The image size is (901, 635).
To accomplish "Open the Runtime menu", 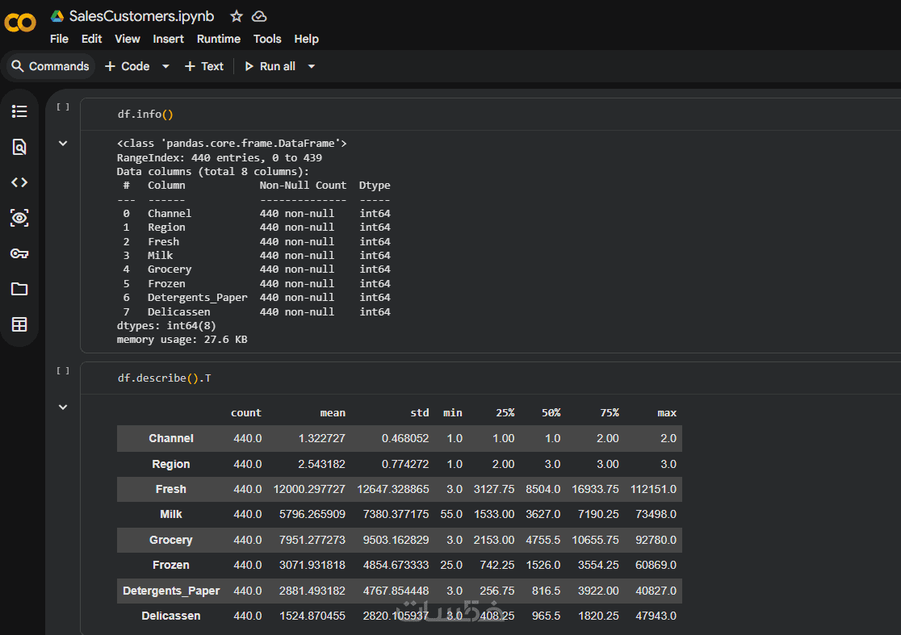I will pos(218,39).
